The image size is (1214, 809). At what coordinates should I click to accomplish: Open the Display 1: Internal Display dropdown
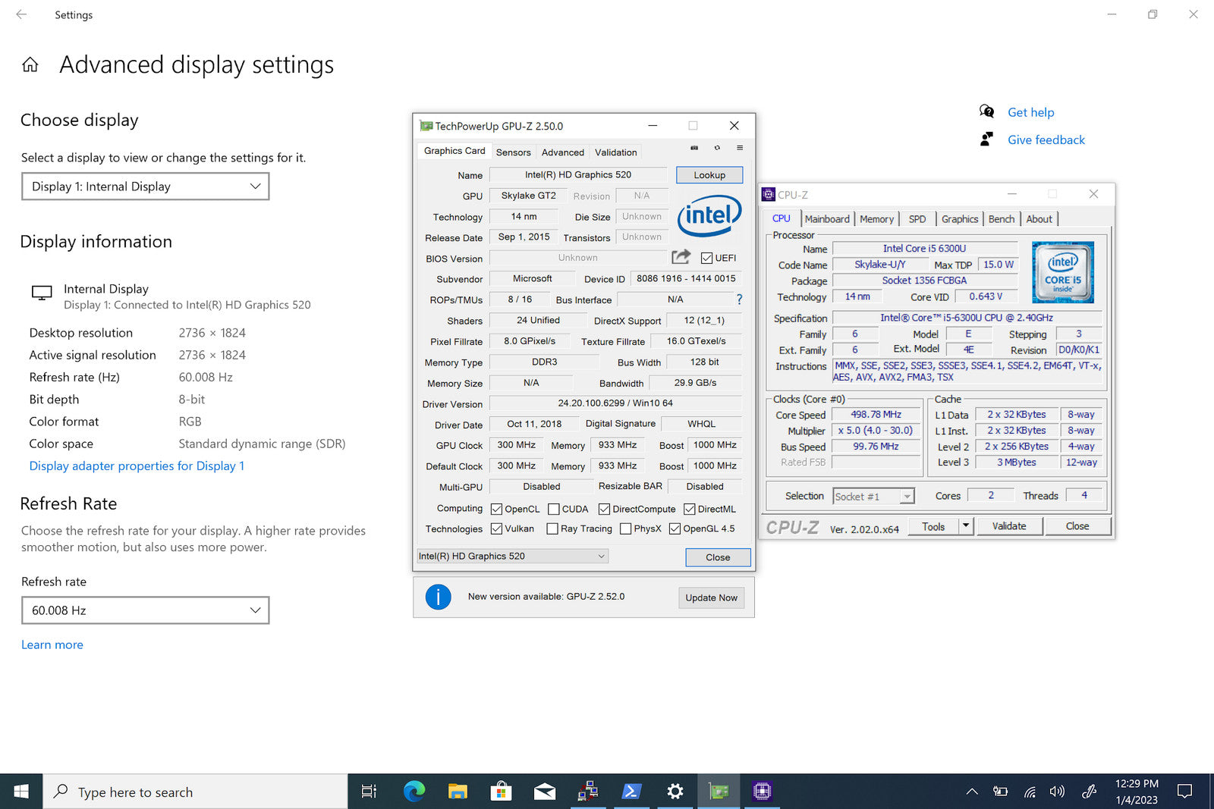(146, 187)
